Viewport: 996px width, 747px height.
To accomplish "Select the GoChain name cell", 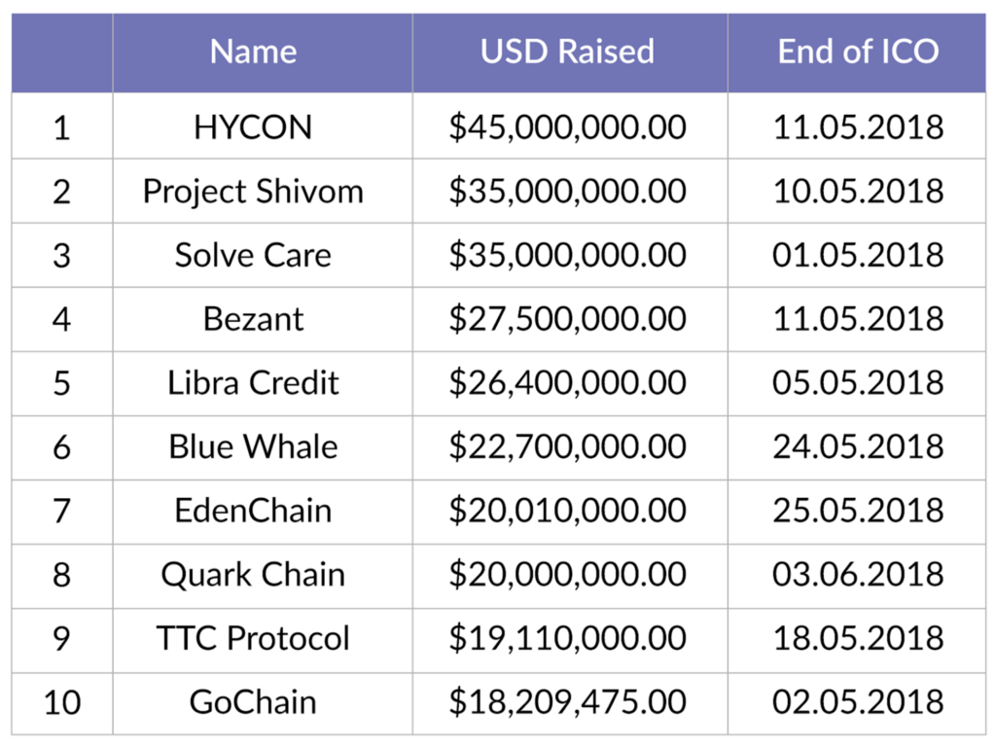I will click(x=253, y=702).
